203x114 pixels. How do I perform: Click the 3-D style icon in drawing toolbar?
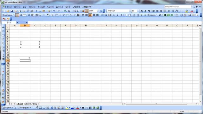[98, 108]
